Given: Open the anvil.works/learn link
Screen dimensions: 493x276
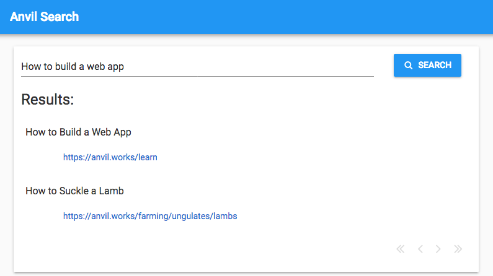Looking at the screenshot, I should point(110,157).
